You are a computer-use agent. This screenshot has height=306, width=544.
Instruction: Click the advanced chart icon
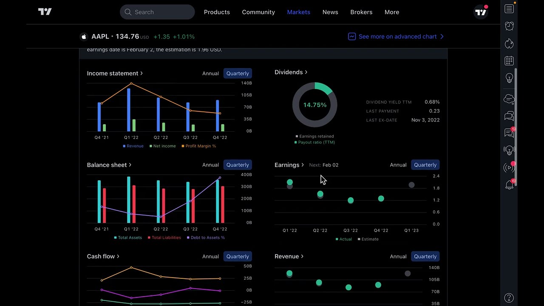click(352, 37)
